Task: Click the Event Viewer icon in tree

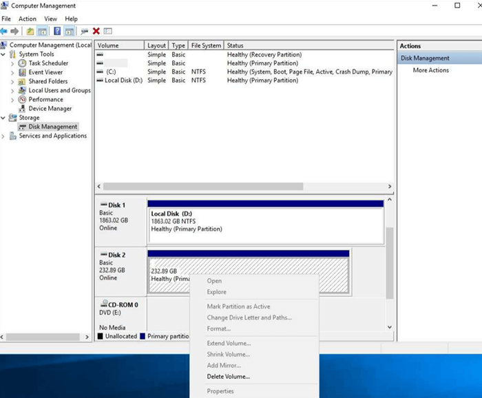Action: click(23, 72)
